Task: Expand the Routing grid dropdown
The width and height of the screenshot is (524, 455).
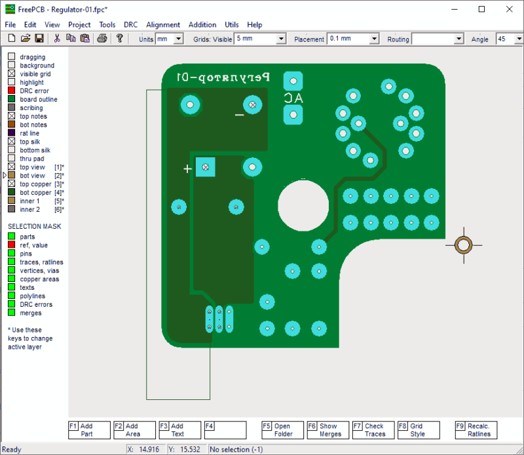Action: [x=459, y=39]
